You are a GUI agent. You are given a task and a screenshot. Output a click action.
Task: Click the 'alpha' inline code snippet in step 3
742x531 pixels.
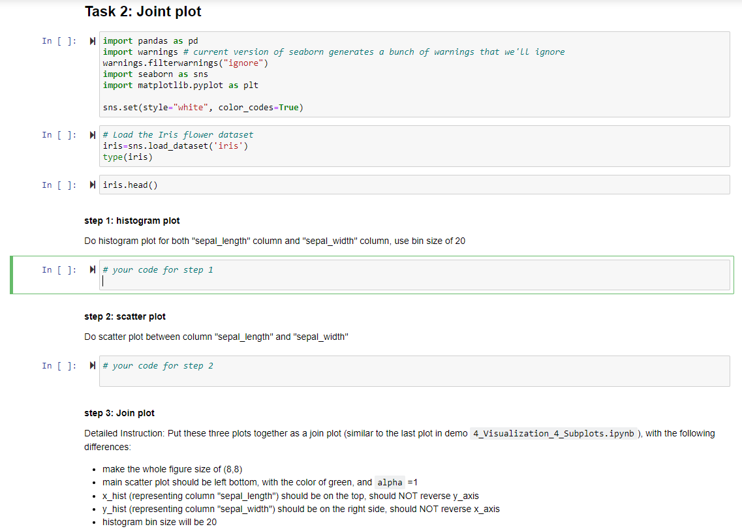[x=390, y=482]
